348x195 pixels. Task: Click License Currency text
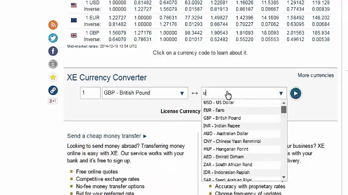(x=180, y=111)
